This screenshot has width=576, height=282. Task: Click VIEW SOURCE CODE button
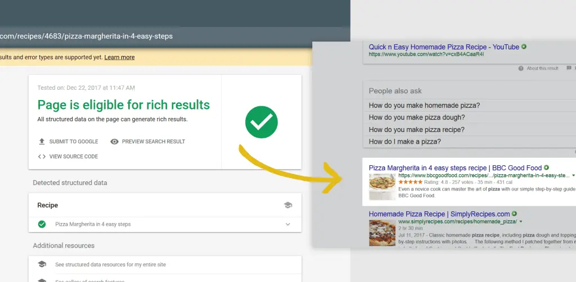pyautogui.click(x=68, y=157)
